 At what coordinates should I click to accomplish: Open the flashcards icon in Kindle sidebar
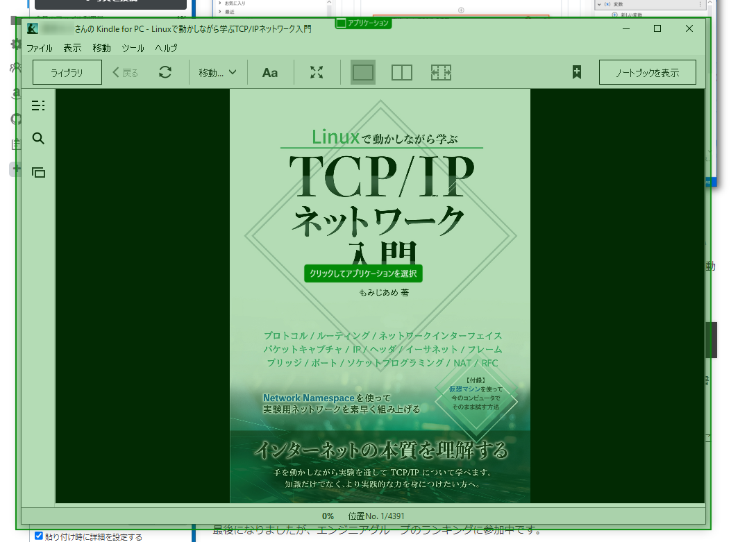coord(38,172)
